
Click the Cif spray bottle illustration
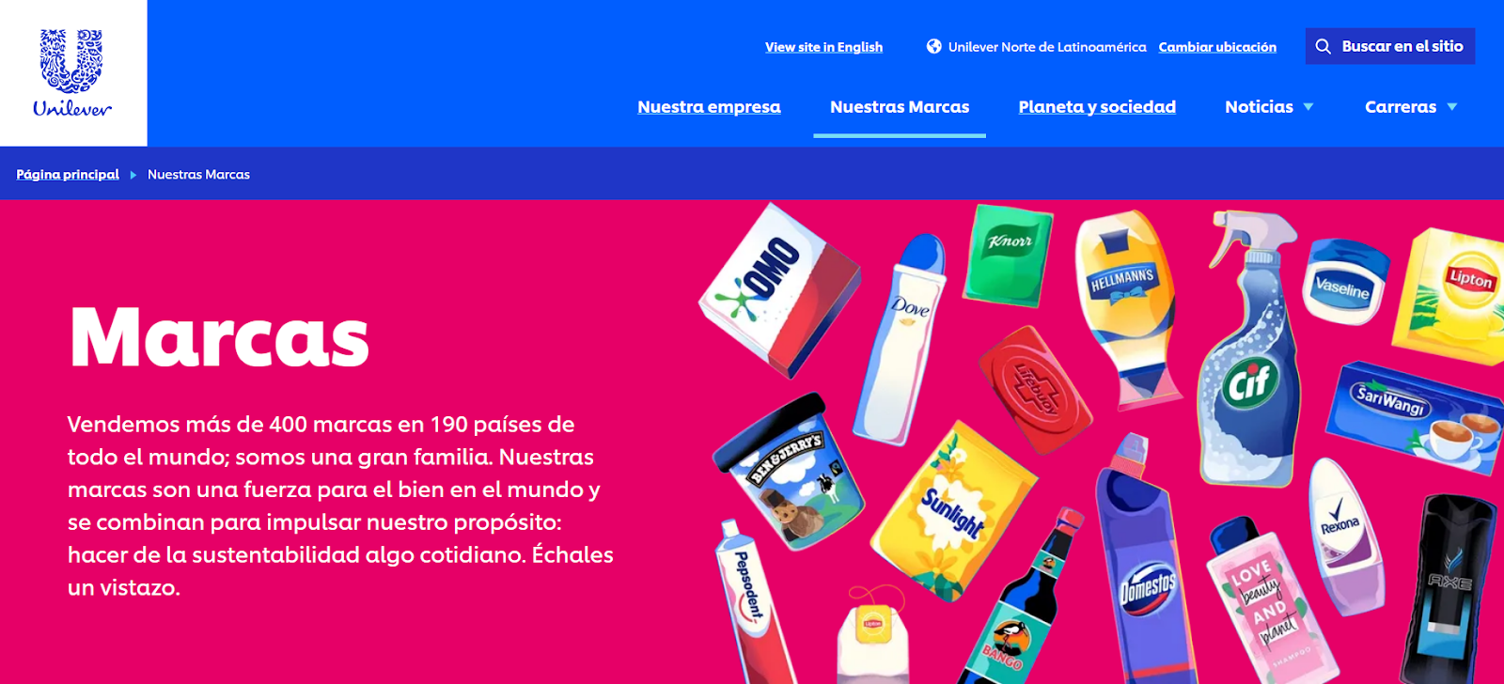click(1247, 348)
